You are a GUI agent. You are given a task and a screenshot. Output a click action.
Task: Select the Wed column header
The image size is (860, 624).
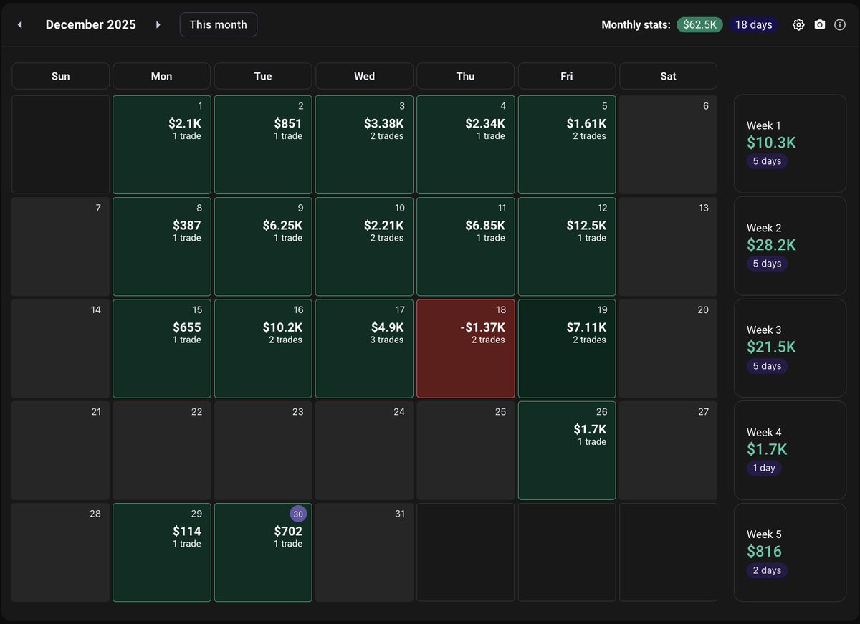click(364, 76)
